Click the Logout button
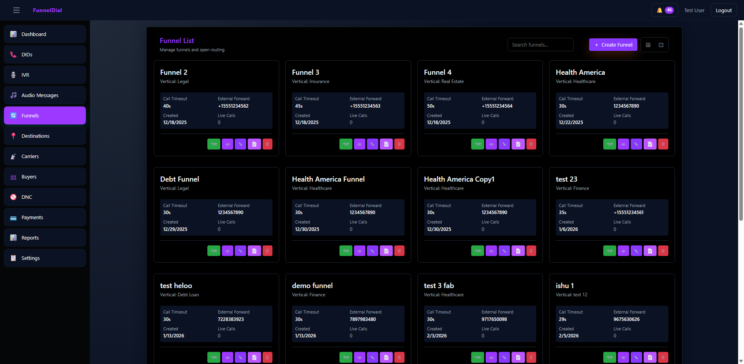The height and width of the screenshot is (364, 744). pos(723,10)
